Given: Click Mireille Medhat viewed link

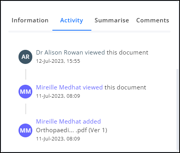Looking at the screenshot, I should click(69, 87).
